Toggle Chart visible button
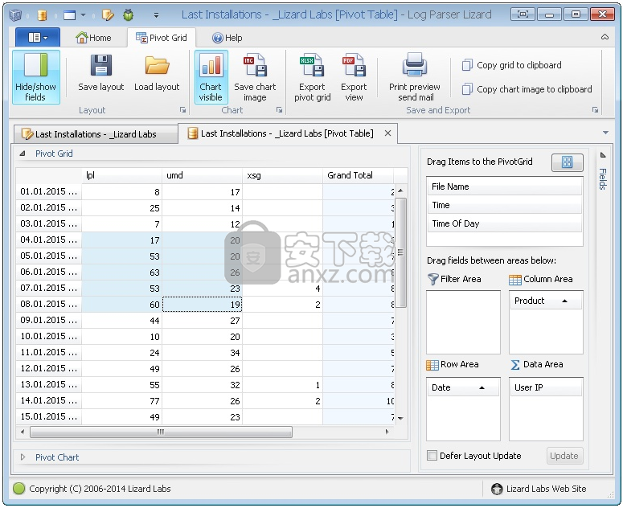This screenshot has height=508, width=623. point(211,77)
